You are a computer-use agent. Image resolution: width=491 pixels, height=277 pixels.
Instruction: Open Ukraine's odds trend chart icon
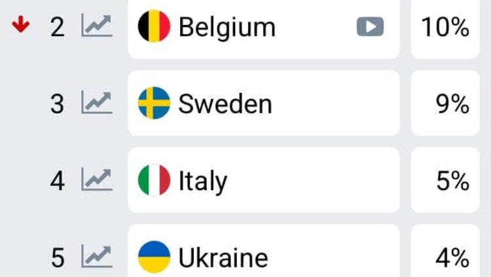click(96, 257)
